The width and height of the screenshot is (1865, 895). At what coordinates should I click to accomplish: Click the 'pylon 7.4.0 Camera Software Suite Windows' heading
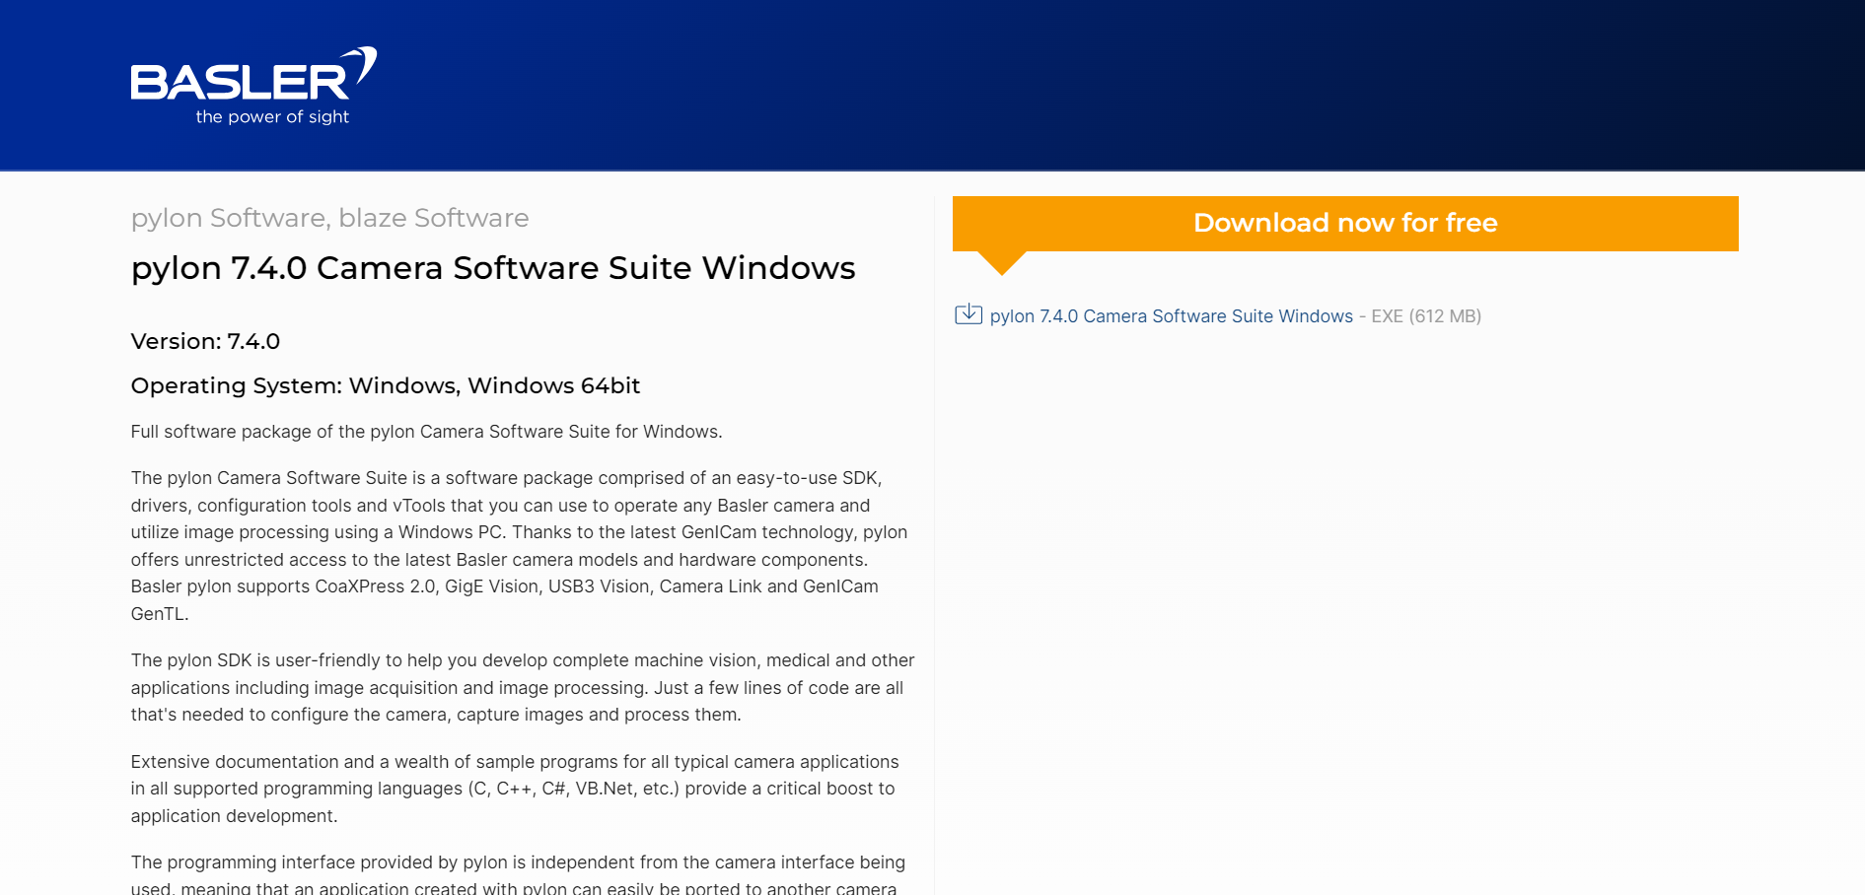493,268
